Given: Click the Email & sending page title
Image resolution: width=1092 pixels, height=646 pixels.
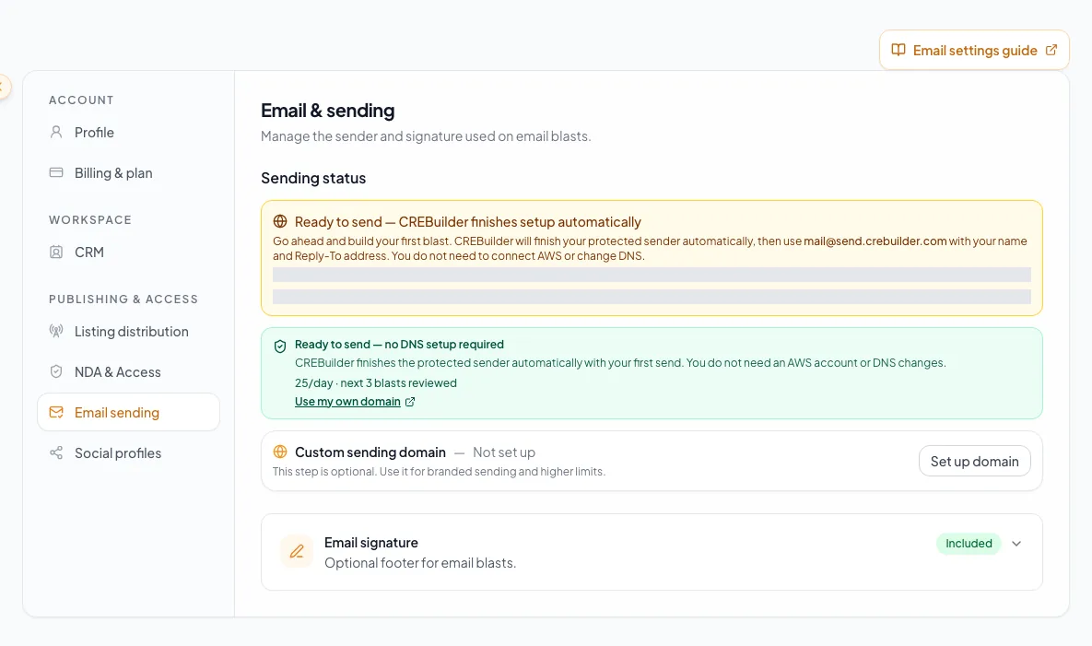Looking at the screenshot, I should tap(328, 110).
